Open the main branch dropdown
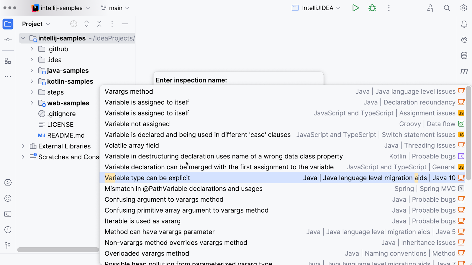This screenshot has height=265, width=472. point(115,8)
